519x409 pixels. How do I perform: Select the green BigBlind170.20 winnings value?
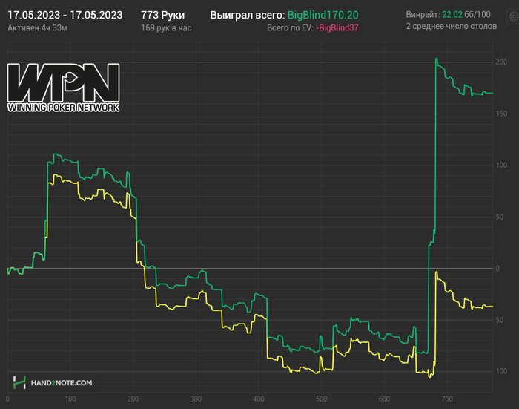click(x=323, y=15)
